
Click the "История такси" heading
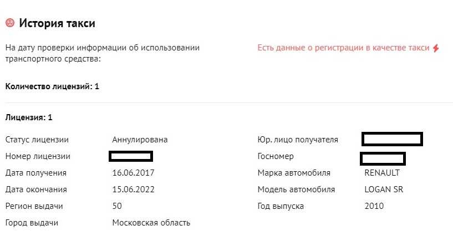[57, 23]
